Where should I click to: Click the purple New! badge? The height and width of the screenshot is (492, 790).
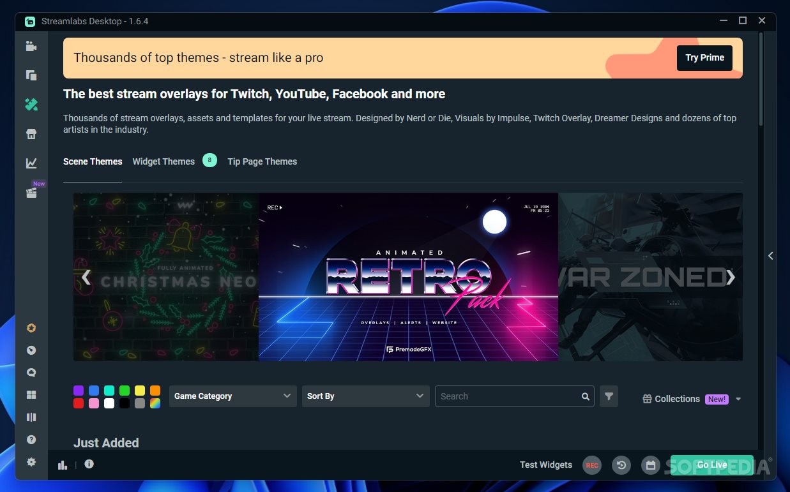pos(717,399)
